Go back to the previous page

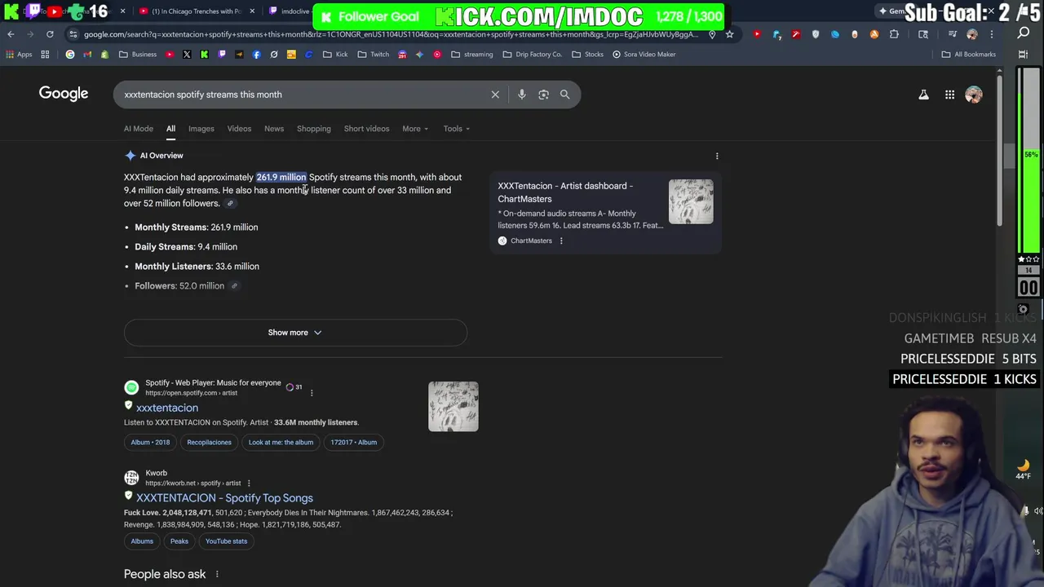pos(11,34)
